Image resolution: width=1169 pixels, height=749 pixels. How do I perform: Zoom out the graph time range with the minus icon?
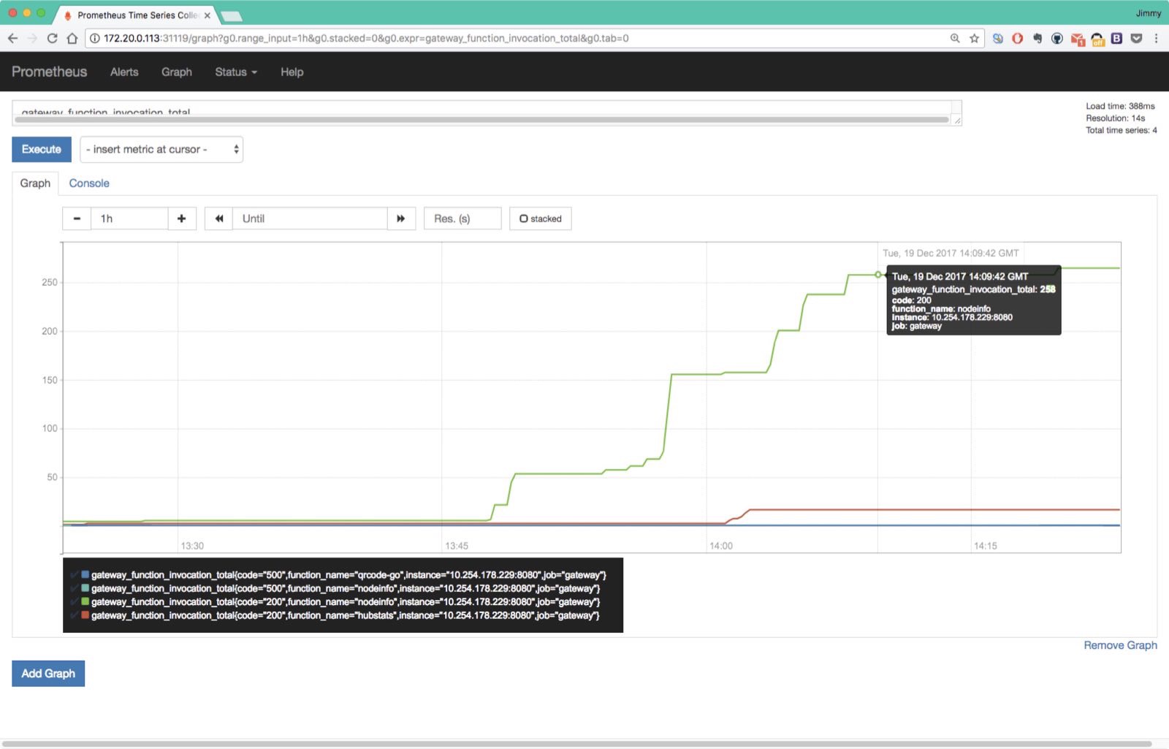tap(76, 218)
